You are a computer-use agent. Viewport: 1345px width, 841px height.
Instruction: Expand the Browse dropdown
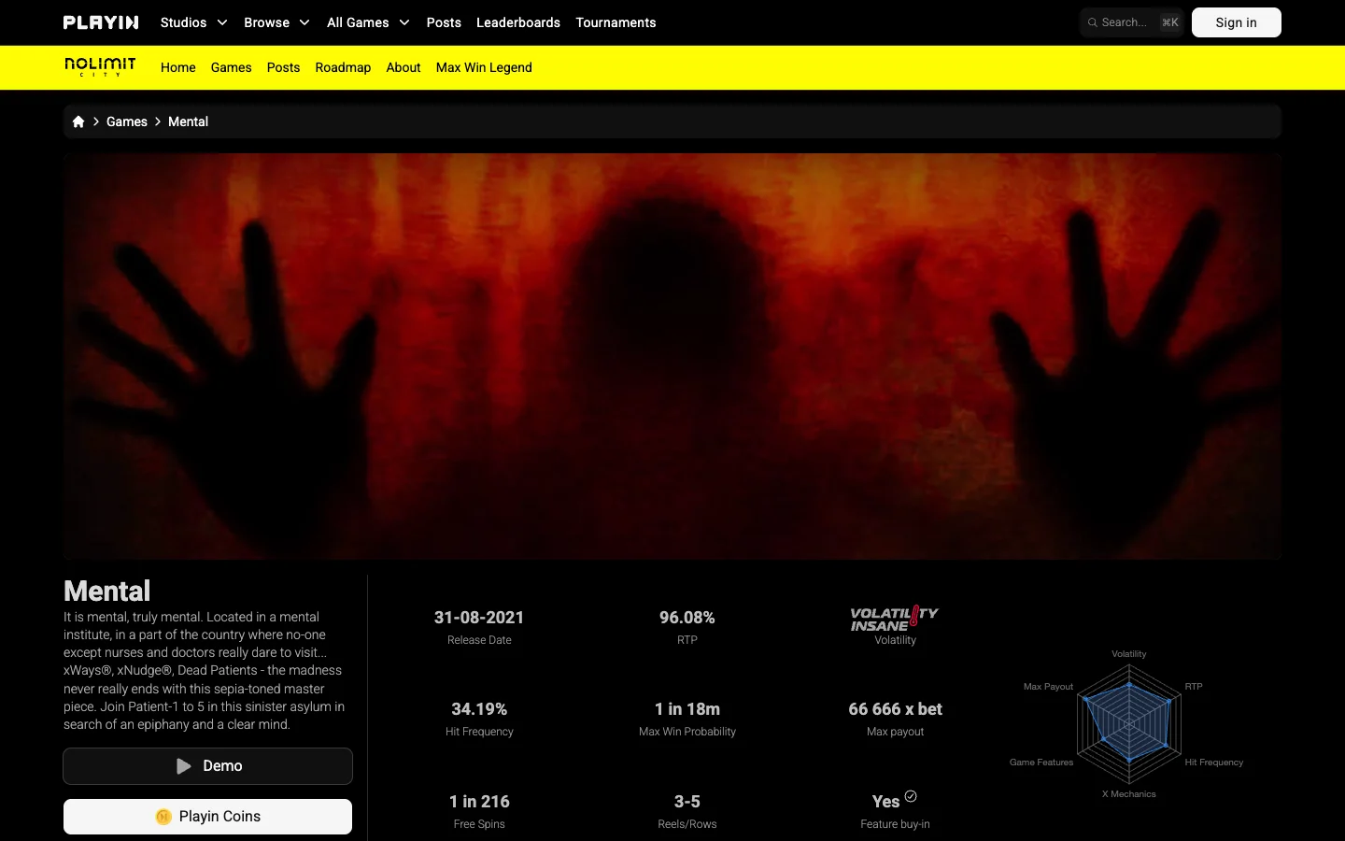click(x=276, y=22)
